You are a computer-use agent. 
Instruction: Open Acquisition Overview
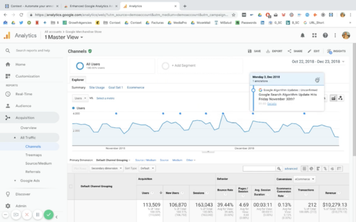coord(28,128)
